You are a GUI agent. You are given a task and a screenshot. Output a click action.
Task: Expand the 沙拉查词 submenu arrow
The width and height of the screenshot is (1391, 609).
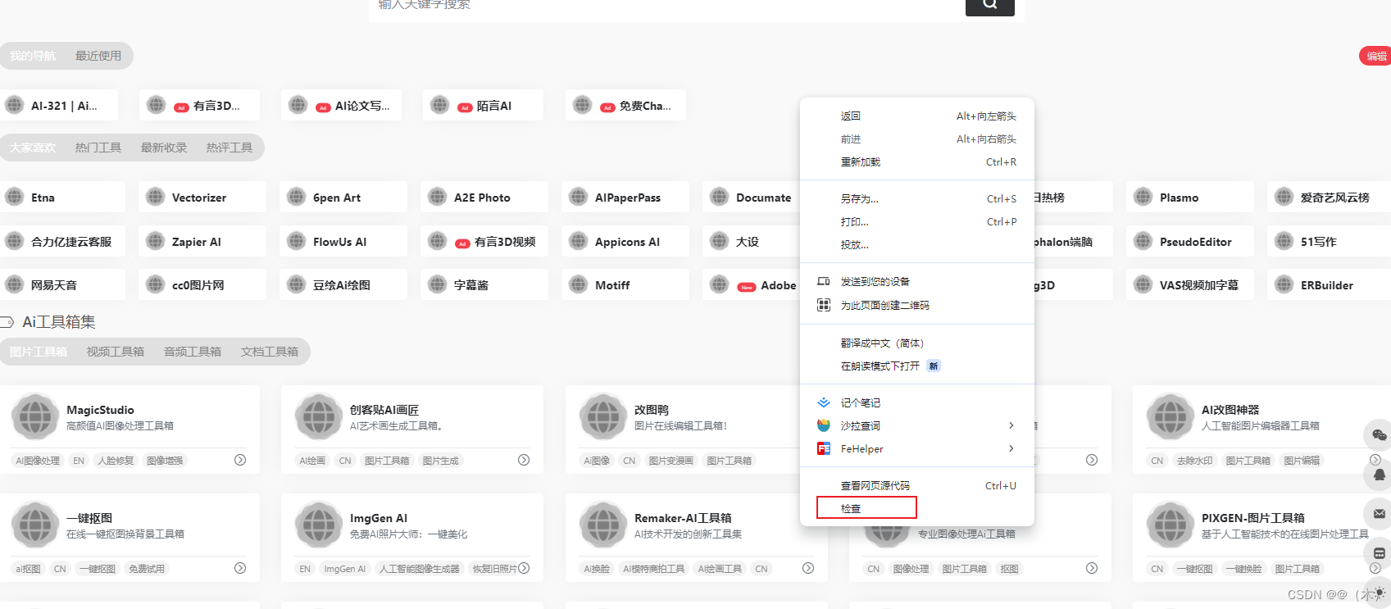(1011, 425)
